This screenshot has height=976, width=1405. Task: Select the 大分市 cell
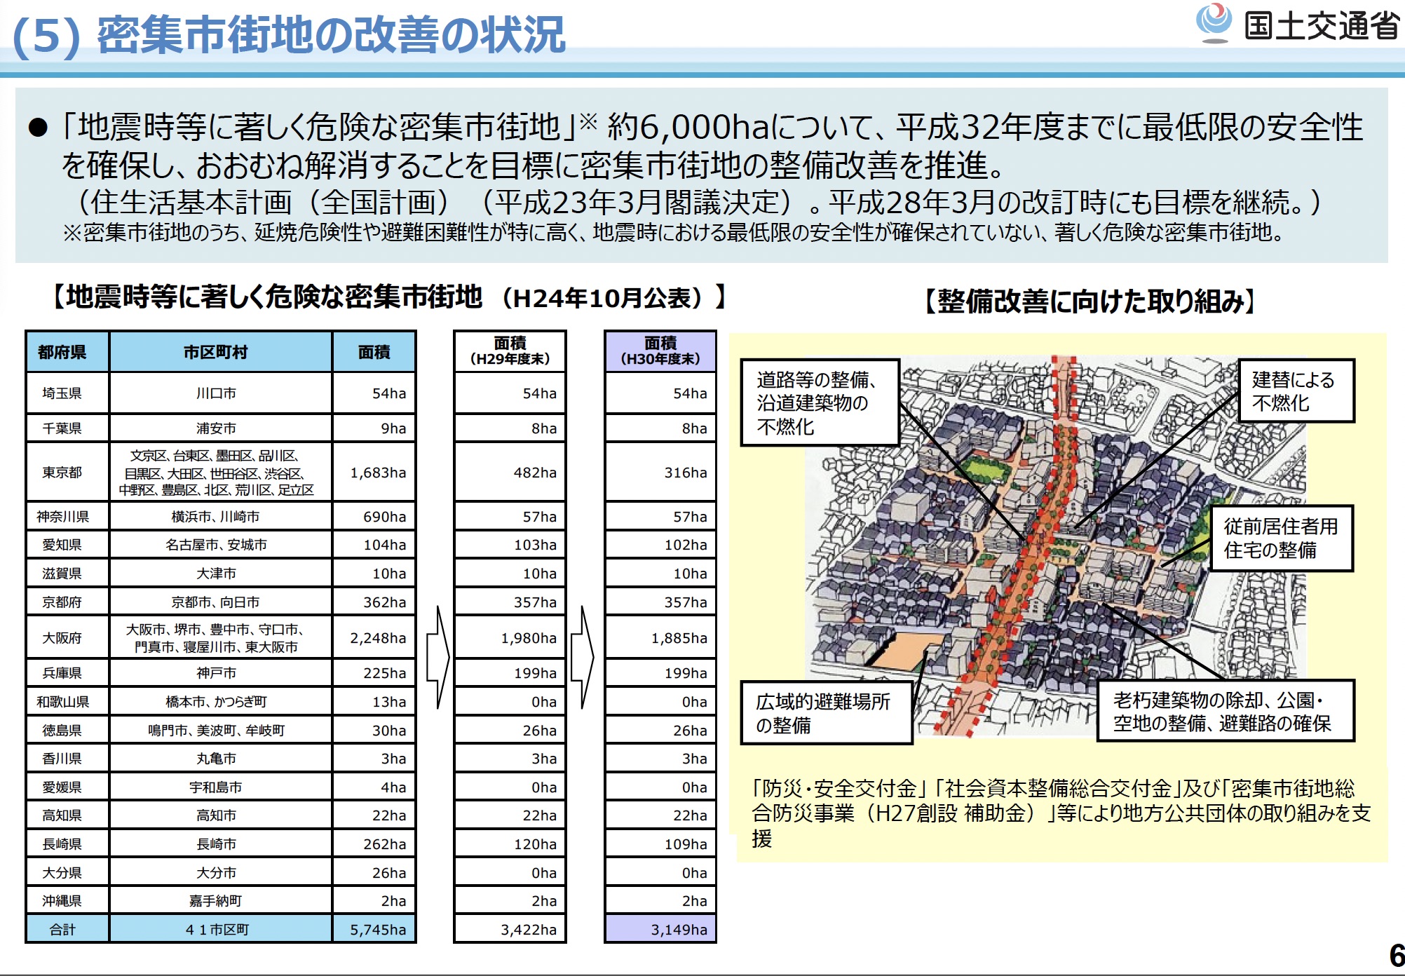point(220,872)
